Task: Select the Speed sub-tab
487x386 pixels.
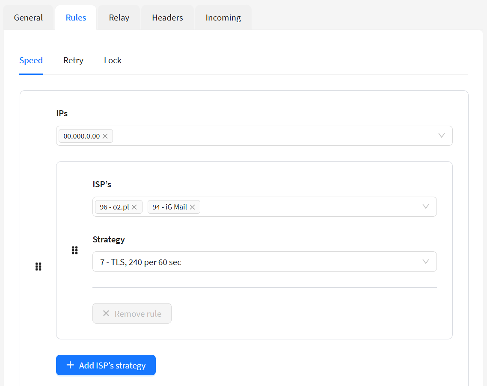Action: click(31, 60)
